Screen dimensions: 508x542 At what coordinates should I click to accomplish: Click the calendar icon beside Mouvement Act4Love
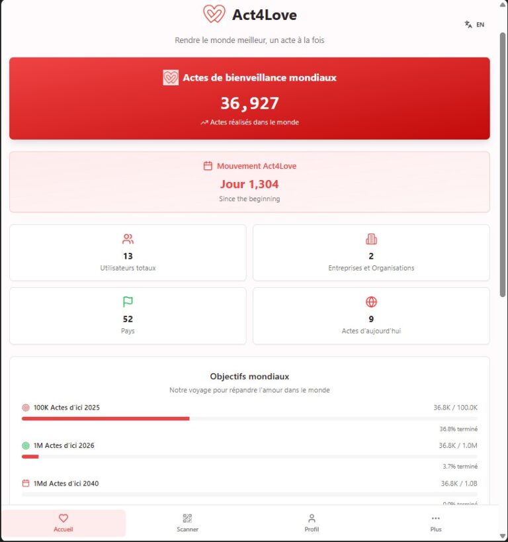(x=208, y=166)
